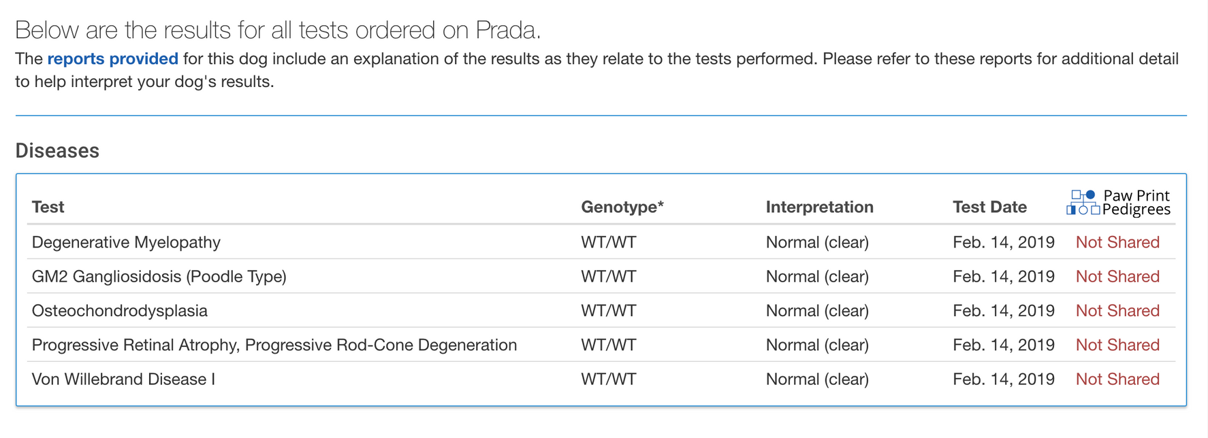Click Not Shared for Von Willebrand Disease I
The height and width of the screenshot is (438, 1208).
(x=1117, y=380)
